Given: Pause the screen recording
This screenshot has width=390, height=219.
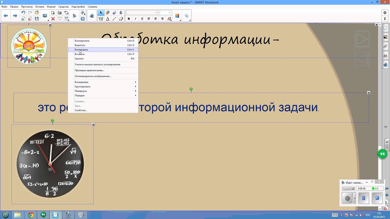Looking at the screenshot, I should click(363, 198).
